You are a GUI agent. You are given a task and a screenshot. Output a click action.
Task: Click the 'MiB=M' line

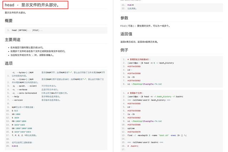pos(131,5)
